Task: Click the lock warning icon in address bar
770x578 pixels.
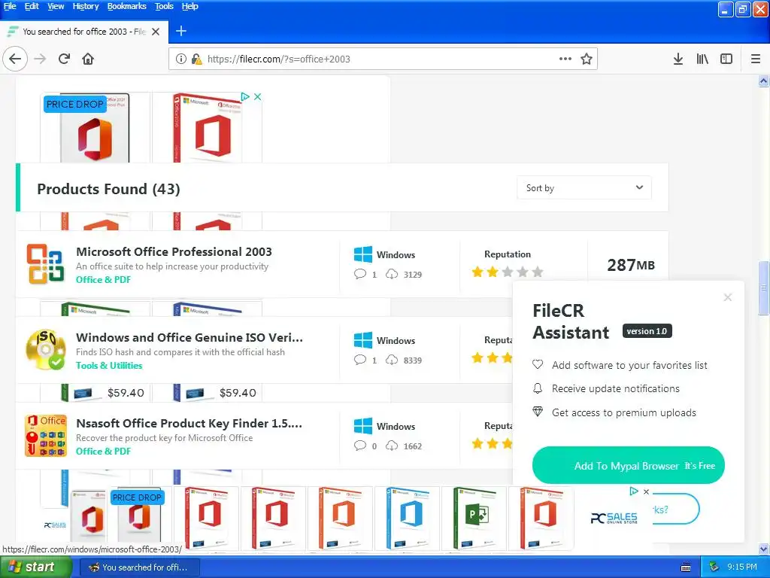Action: 196,59
